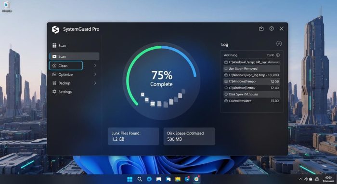
Task: Select the 'Uan Stap - Removed' log row
Action: [x=252, y=68]
